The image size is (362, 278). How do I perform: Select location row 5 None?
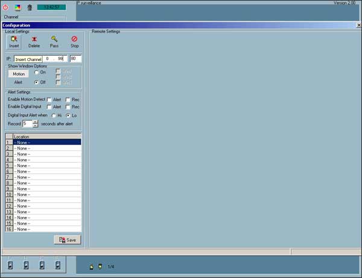(47, 166)
